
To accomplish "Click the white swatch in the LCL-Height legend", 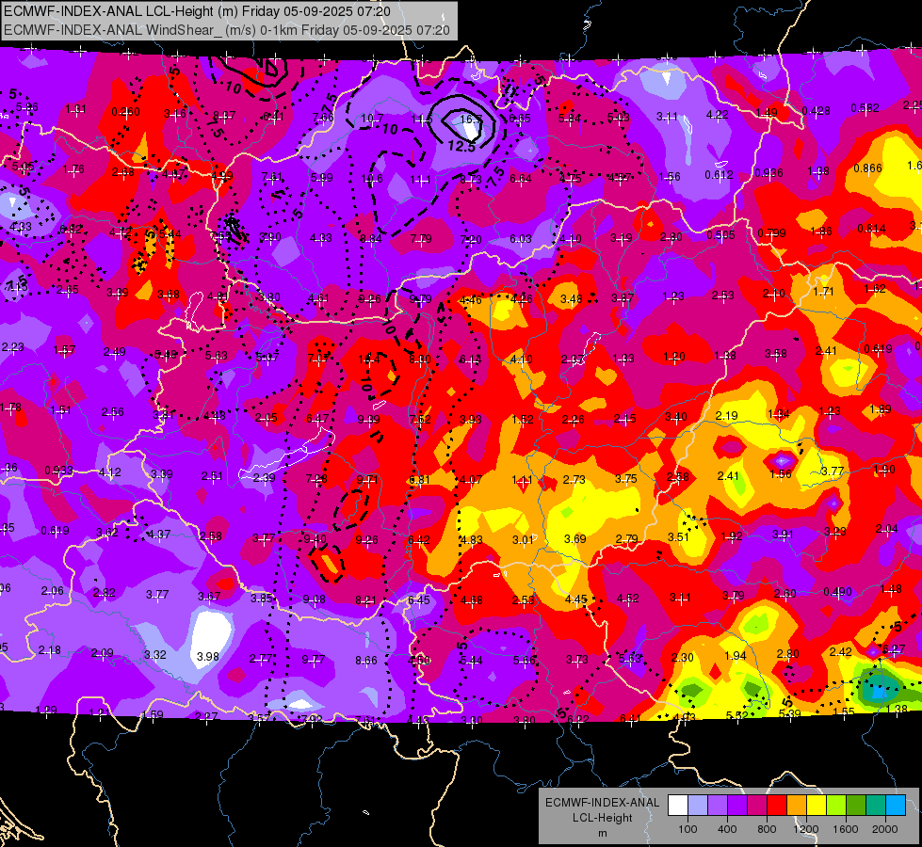I will [678, 806].
